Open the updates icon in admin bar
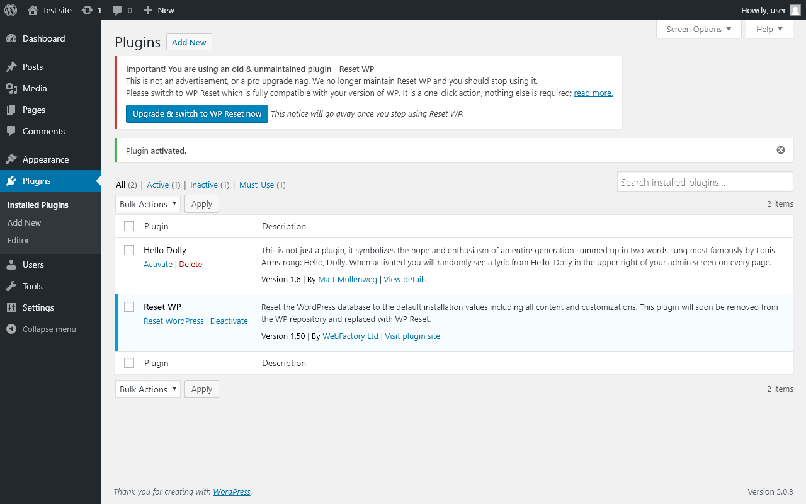Viewport: 806px width, 504px height. [x=87, y=10]
